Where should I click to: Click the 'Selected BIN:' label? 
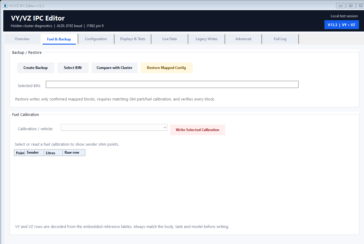tap(29, 86)
